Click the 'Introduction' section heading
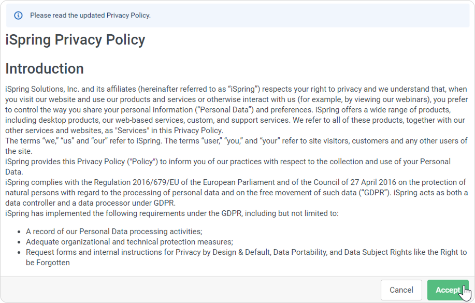The height and width of the screenshot is (303, 475). (x=45, y=69)
